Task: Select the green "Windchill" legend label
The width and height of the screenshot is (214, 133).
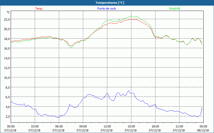Action: 174,9
